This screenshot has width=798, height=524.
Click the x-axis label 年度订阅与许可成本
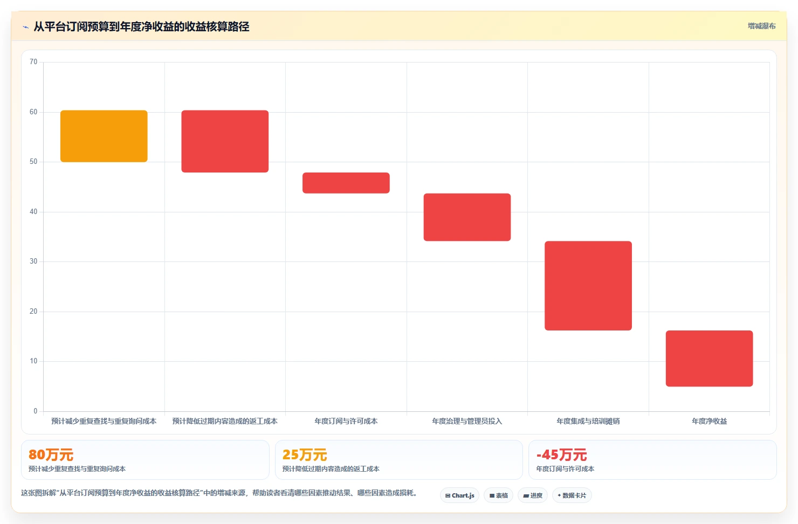(346, 421)
